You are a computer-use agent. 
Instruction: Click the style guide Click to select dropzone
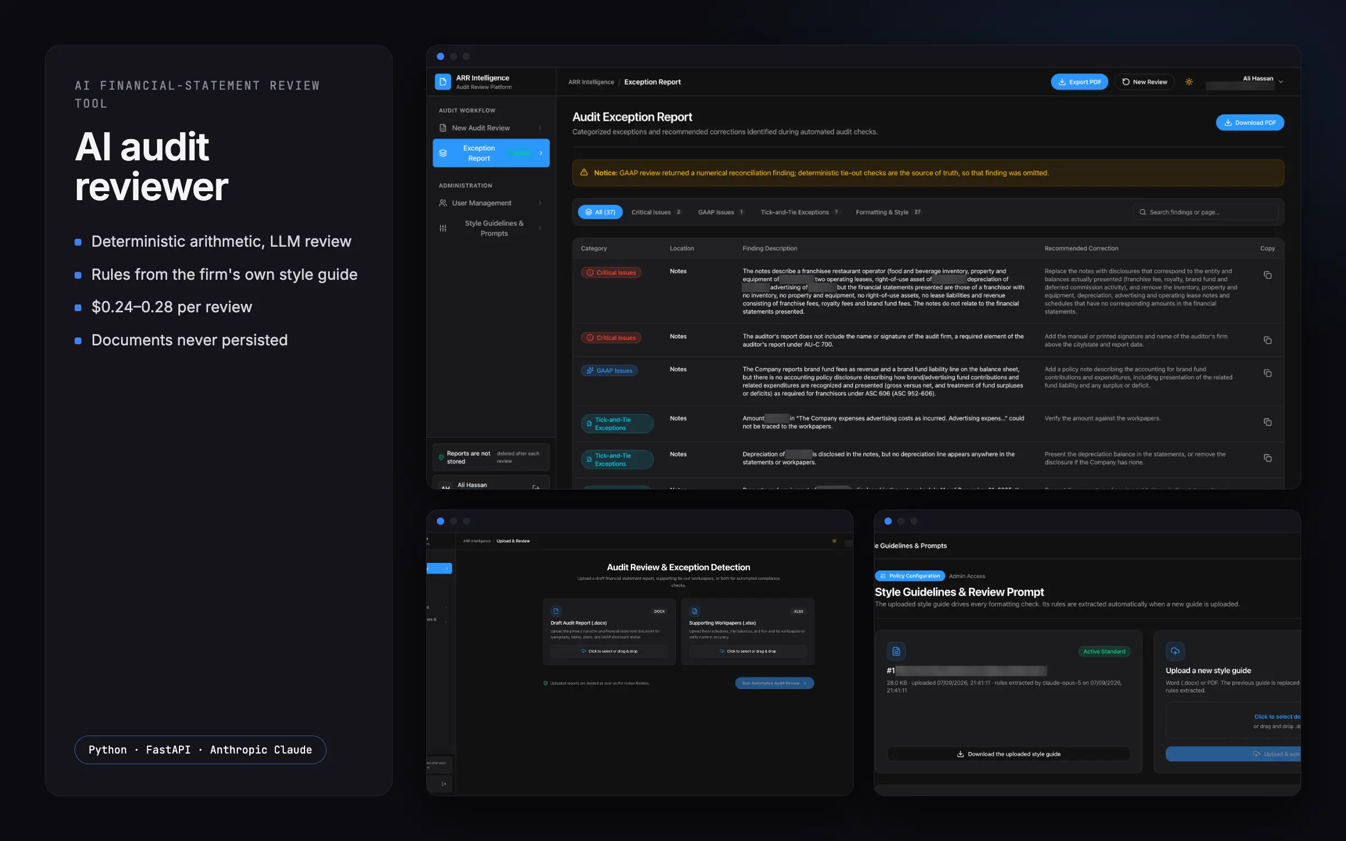[1233, 721]
